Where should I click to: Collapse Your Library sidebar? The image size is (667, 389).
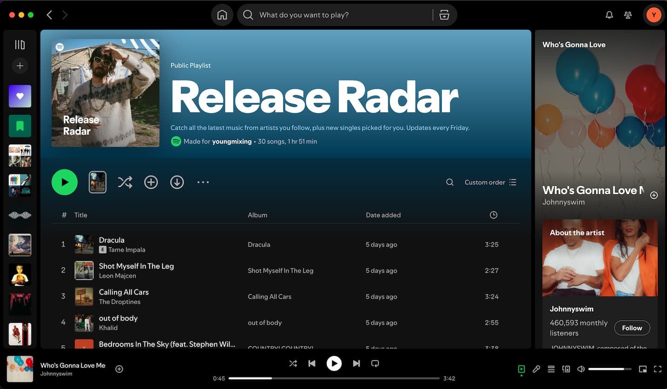(20, 44)
